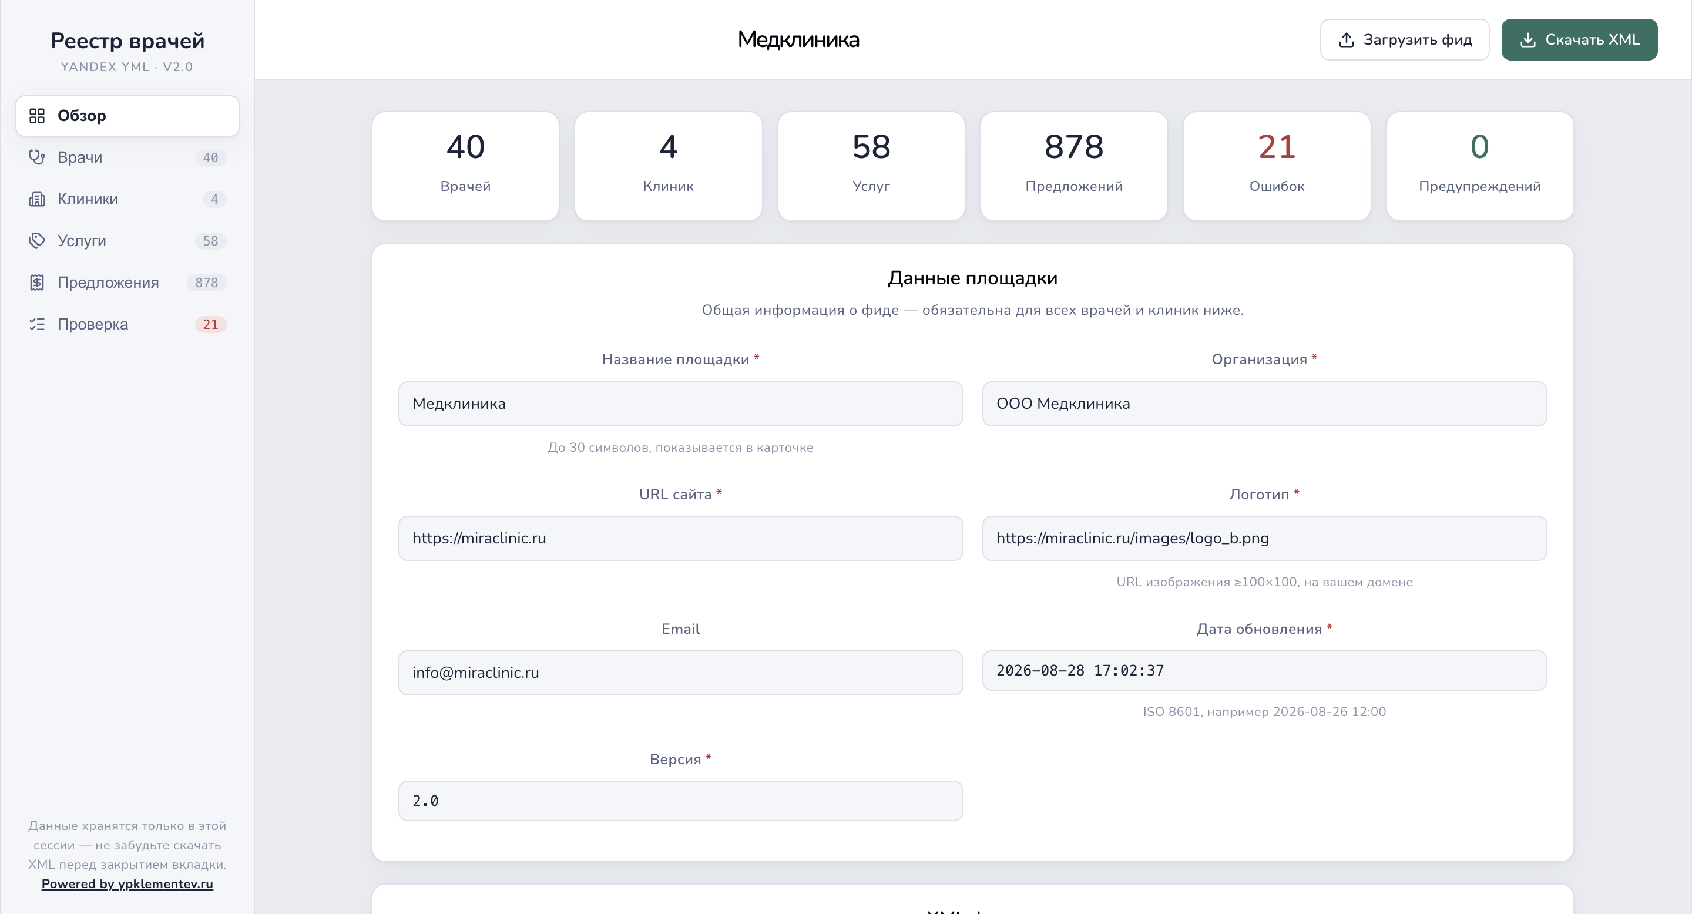
Task: Click the stethoscope icon next to Врачи
Action: click(37, 157)
